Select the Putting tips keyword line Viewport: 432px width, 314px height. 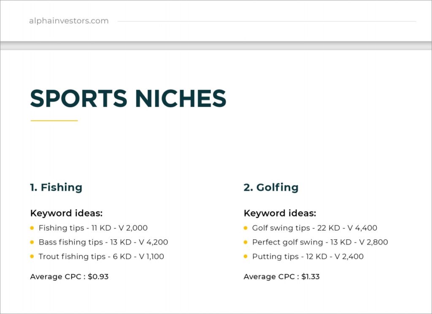[x=308, y=257]
